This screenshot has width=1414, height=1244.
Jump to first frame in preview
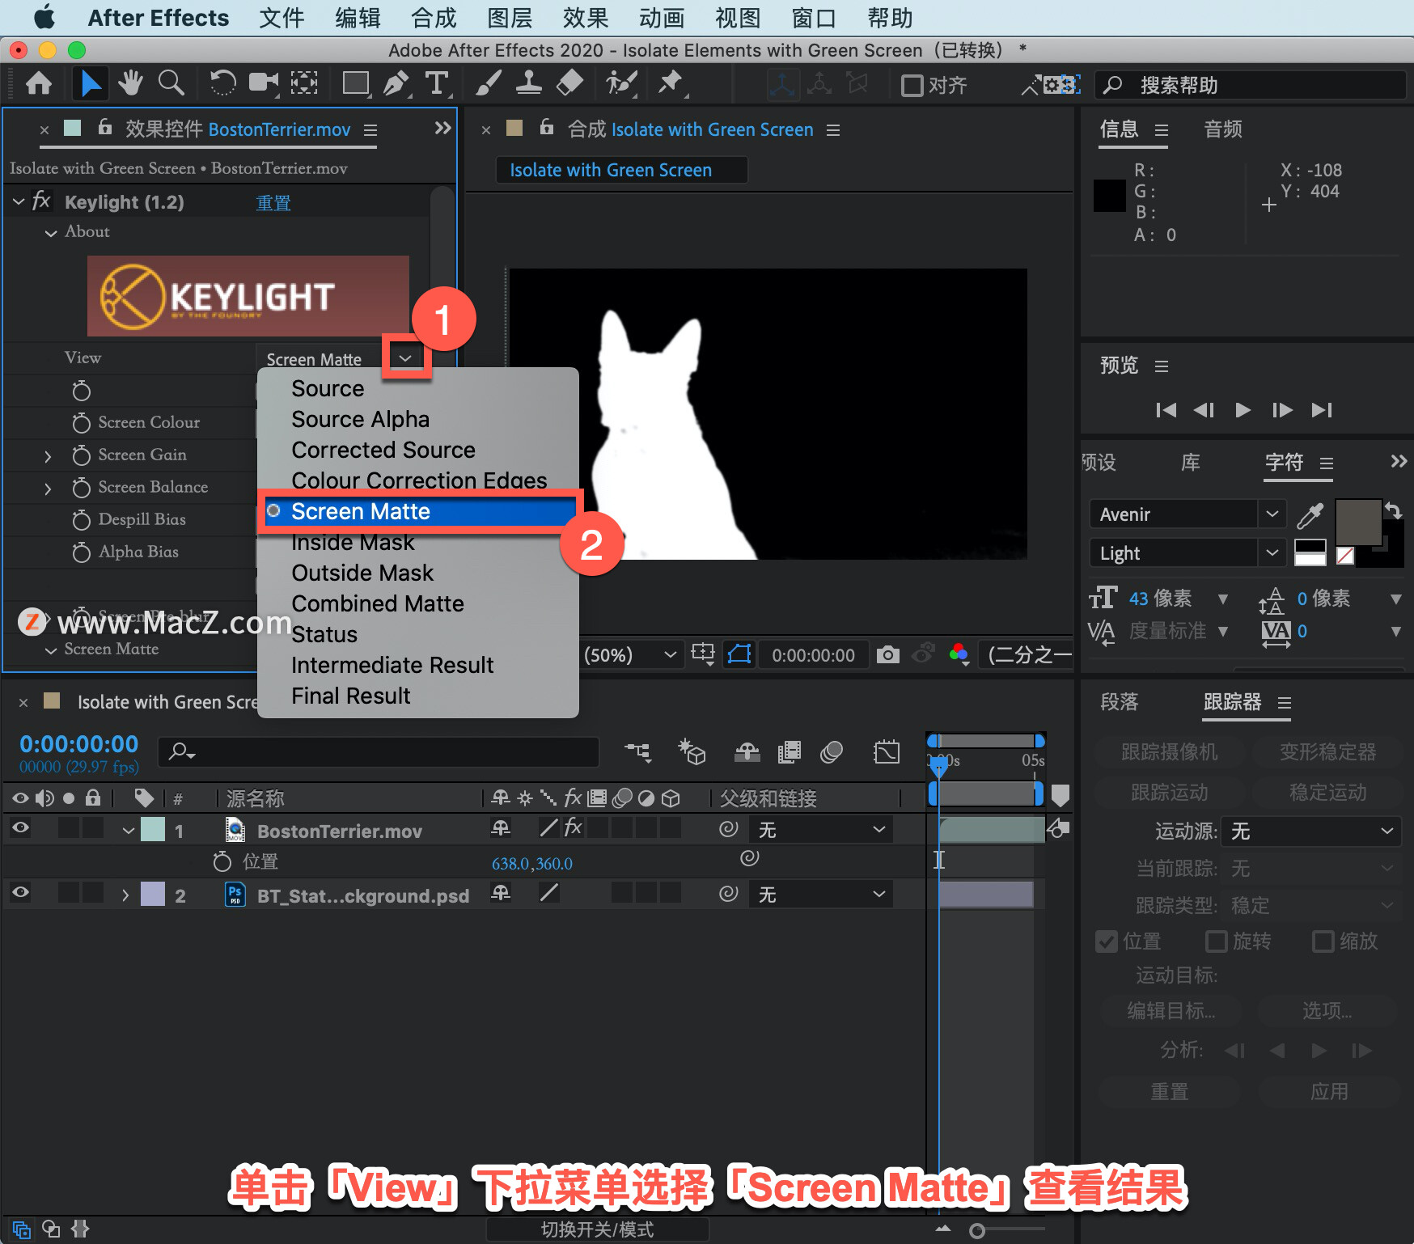(1166, 410)
